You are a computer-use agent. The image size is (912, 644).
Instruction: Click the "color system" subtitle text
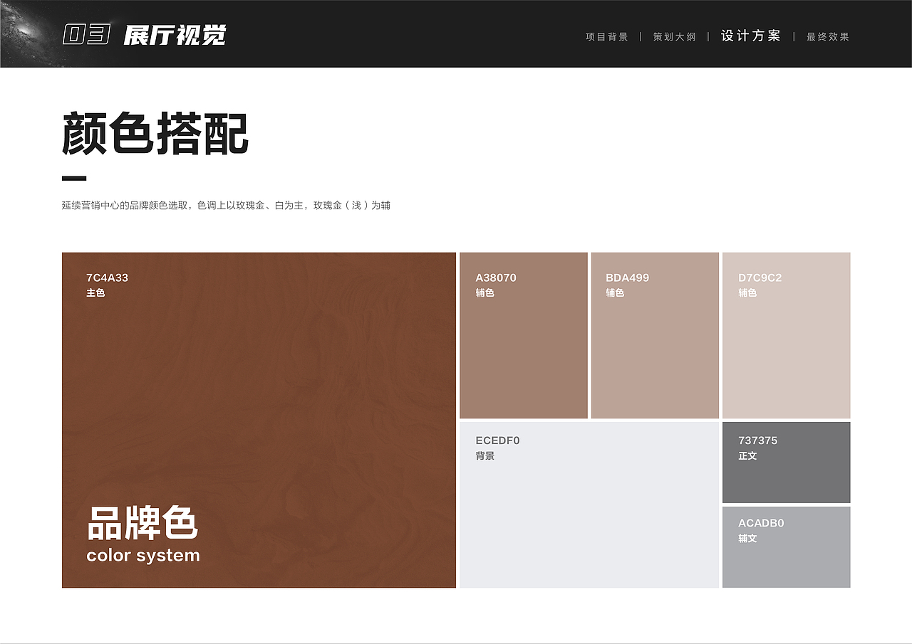point(144,556)
